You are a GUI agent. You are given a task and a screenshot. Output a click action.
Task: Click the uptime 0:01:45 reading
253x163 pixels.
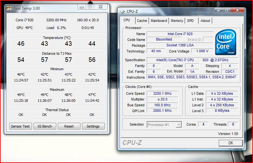(88, 28)
